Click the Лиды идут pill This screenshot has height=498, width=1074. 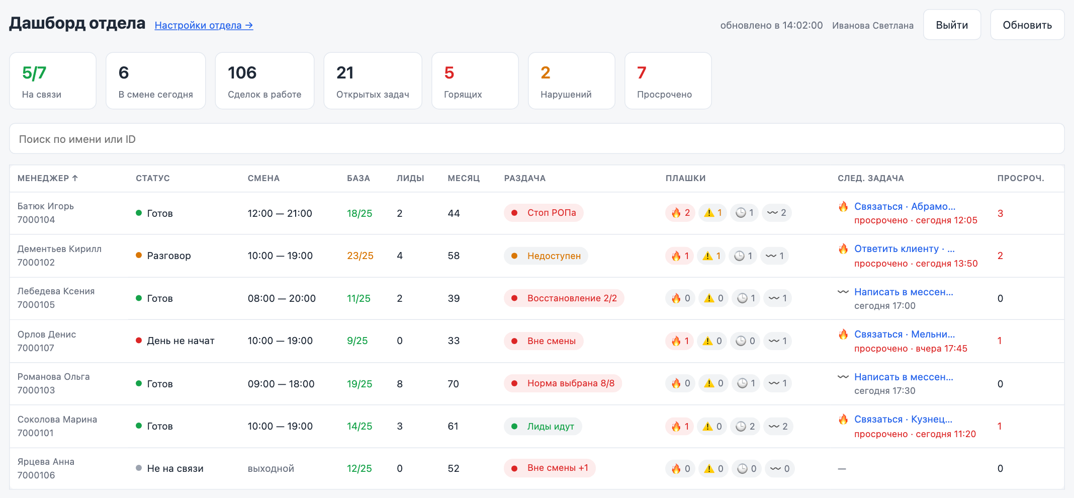tap(543, 427)
